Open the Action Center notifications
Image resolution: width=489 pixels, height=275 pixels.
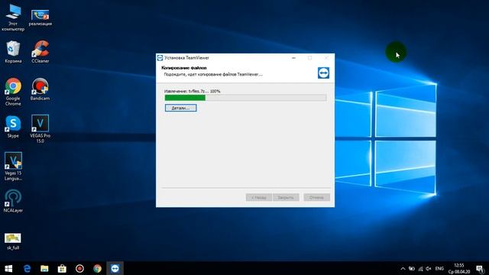click(x=481, y=268)
